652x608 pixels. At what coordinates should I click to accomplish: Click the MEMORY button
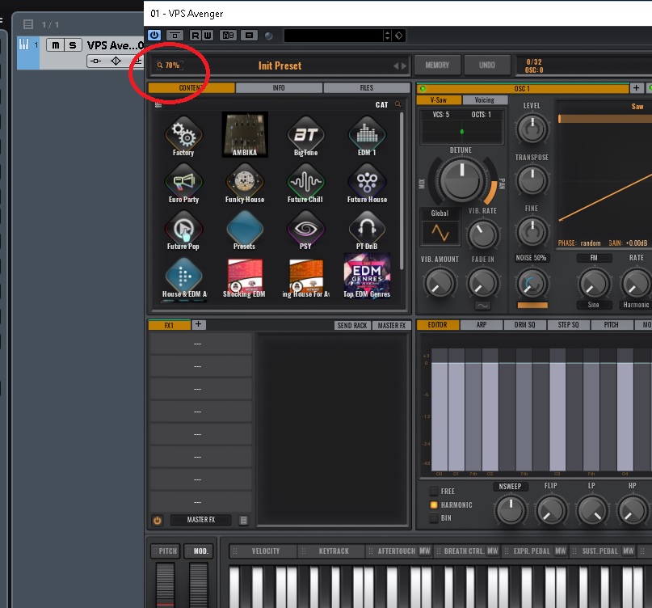pos(437,65)
